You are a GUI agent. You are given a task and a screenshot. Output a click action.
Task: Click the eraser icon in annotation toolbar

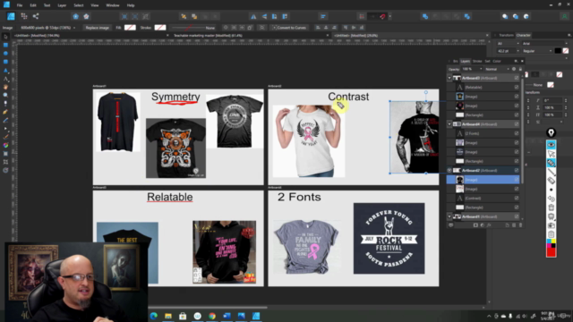pos(552,181)
